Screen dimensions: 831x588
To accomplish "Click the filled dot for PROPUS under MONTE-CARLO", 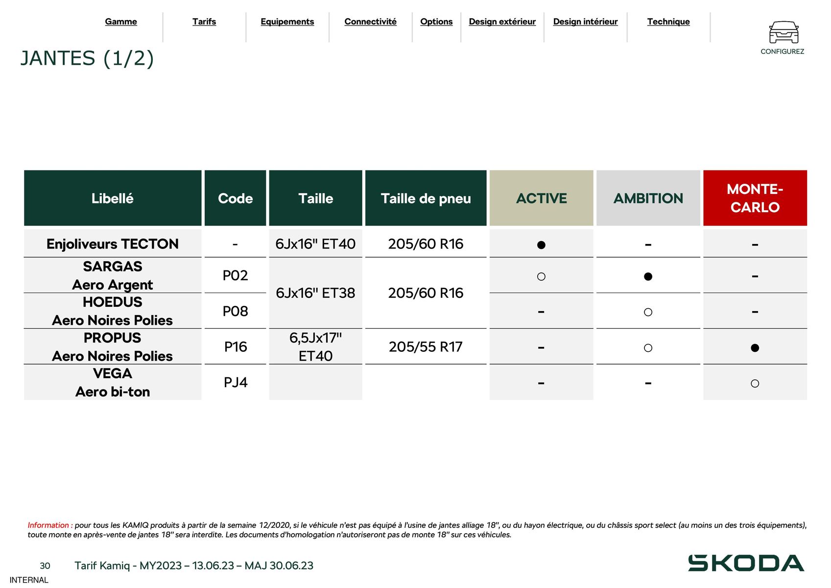I will click(x=755, y=348).
